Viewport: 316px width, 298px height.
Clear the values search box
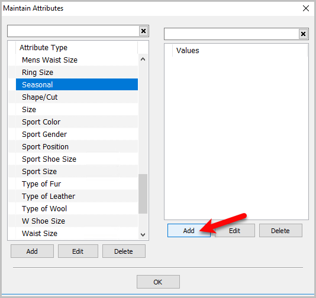303,34
